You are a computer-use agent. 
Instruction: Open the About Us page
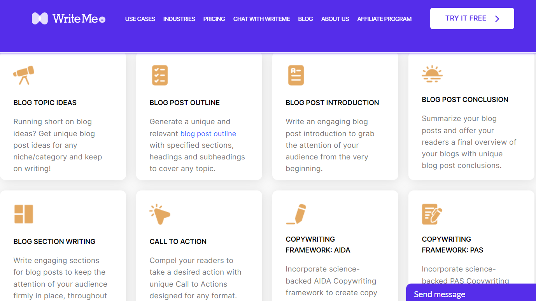point(335,19)
